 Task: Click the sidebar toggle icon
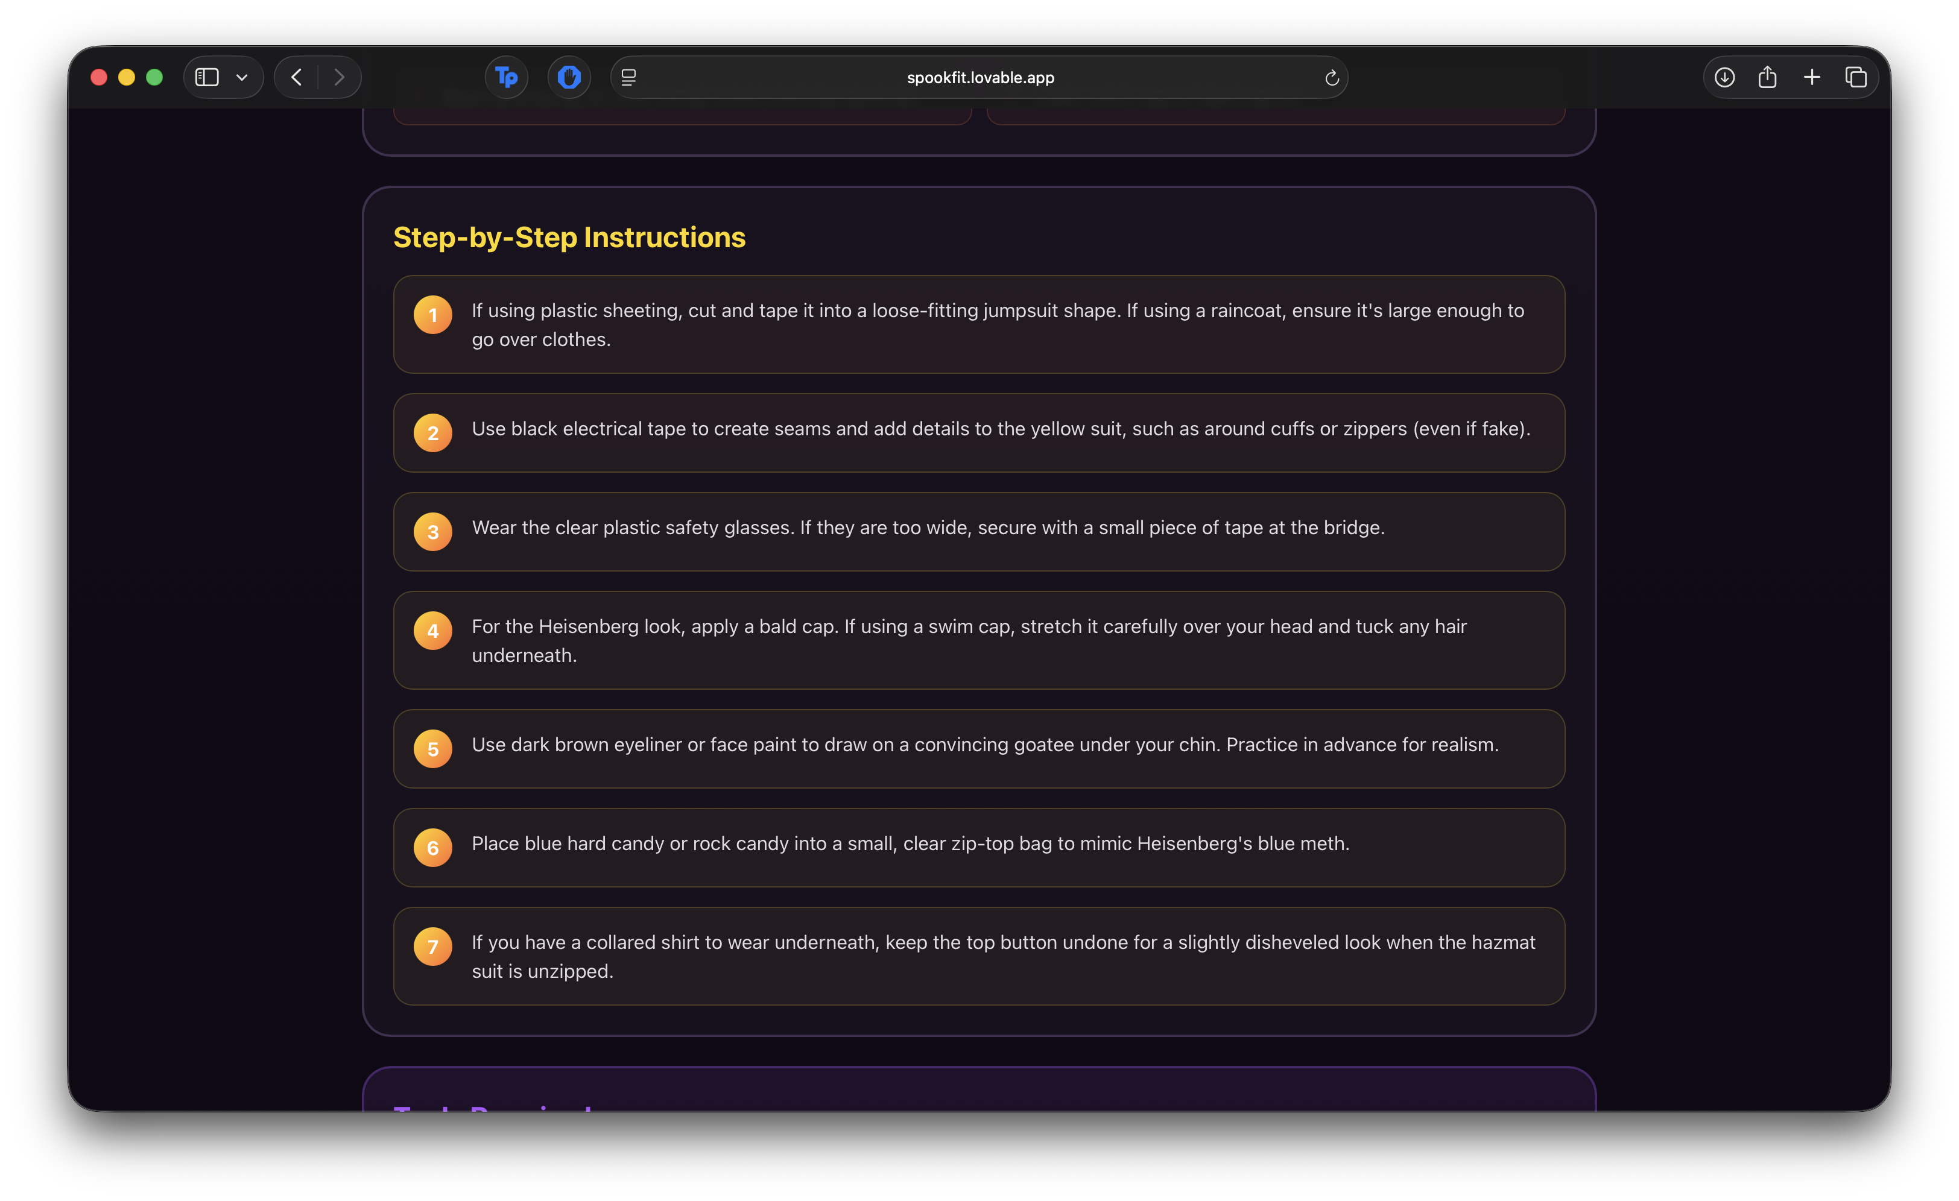[x=207, y=77]
